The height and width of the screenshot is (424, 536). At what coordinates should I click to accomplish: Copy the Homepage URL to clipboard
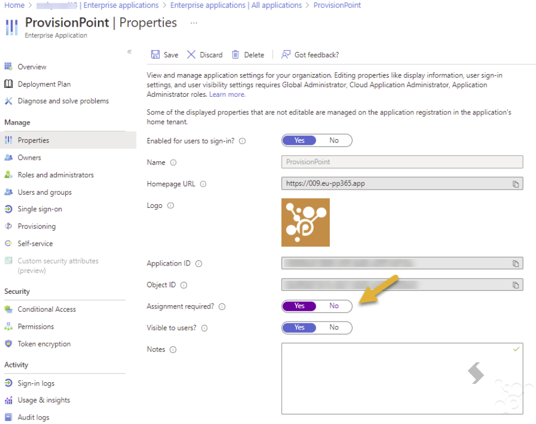[516, 184]
